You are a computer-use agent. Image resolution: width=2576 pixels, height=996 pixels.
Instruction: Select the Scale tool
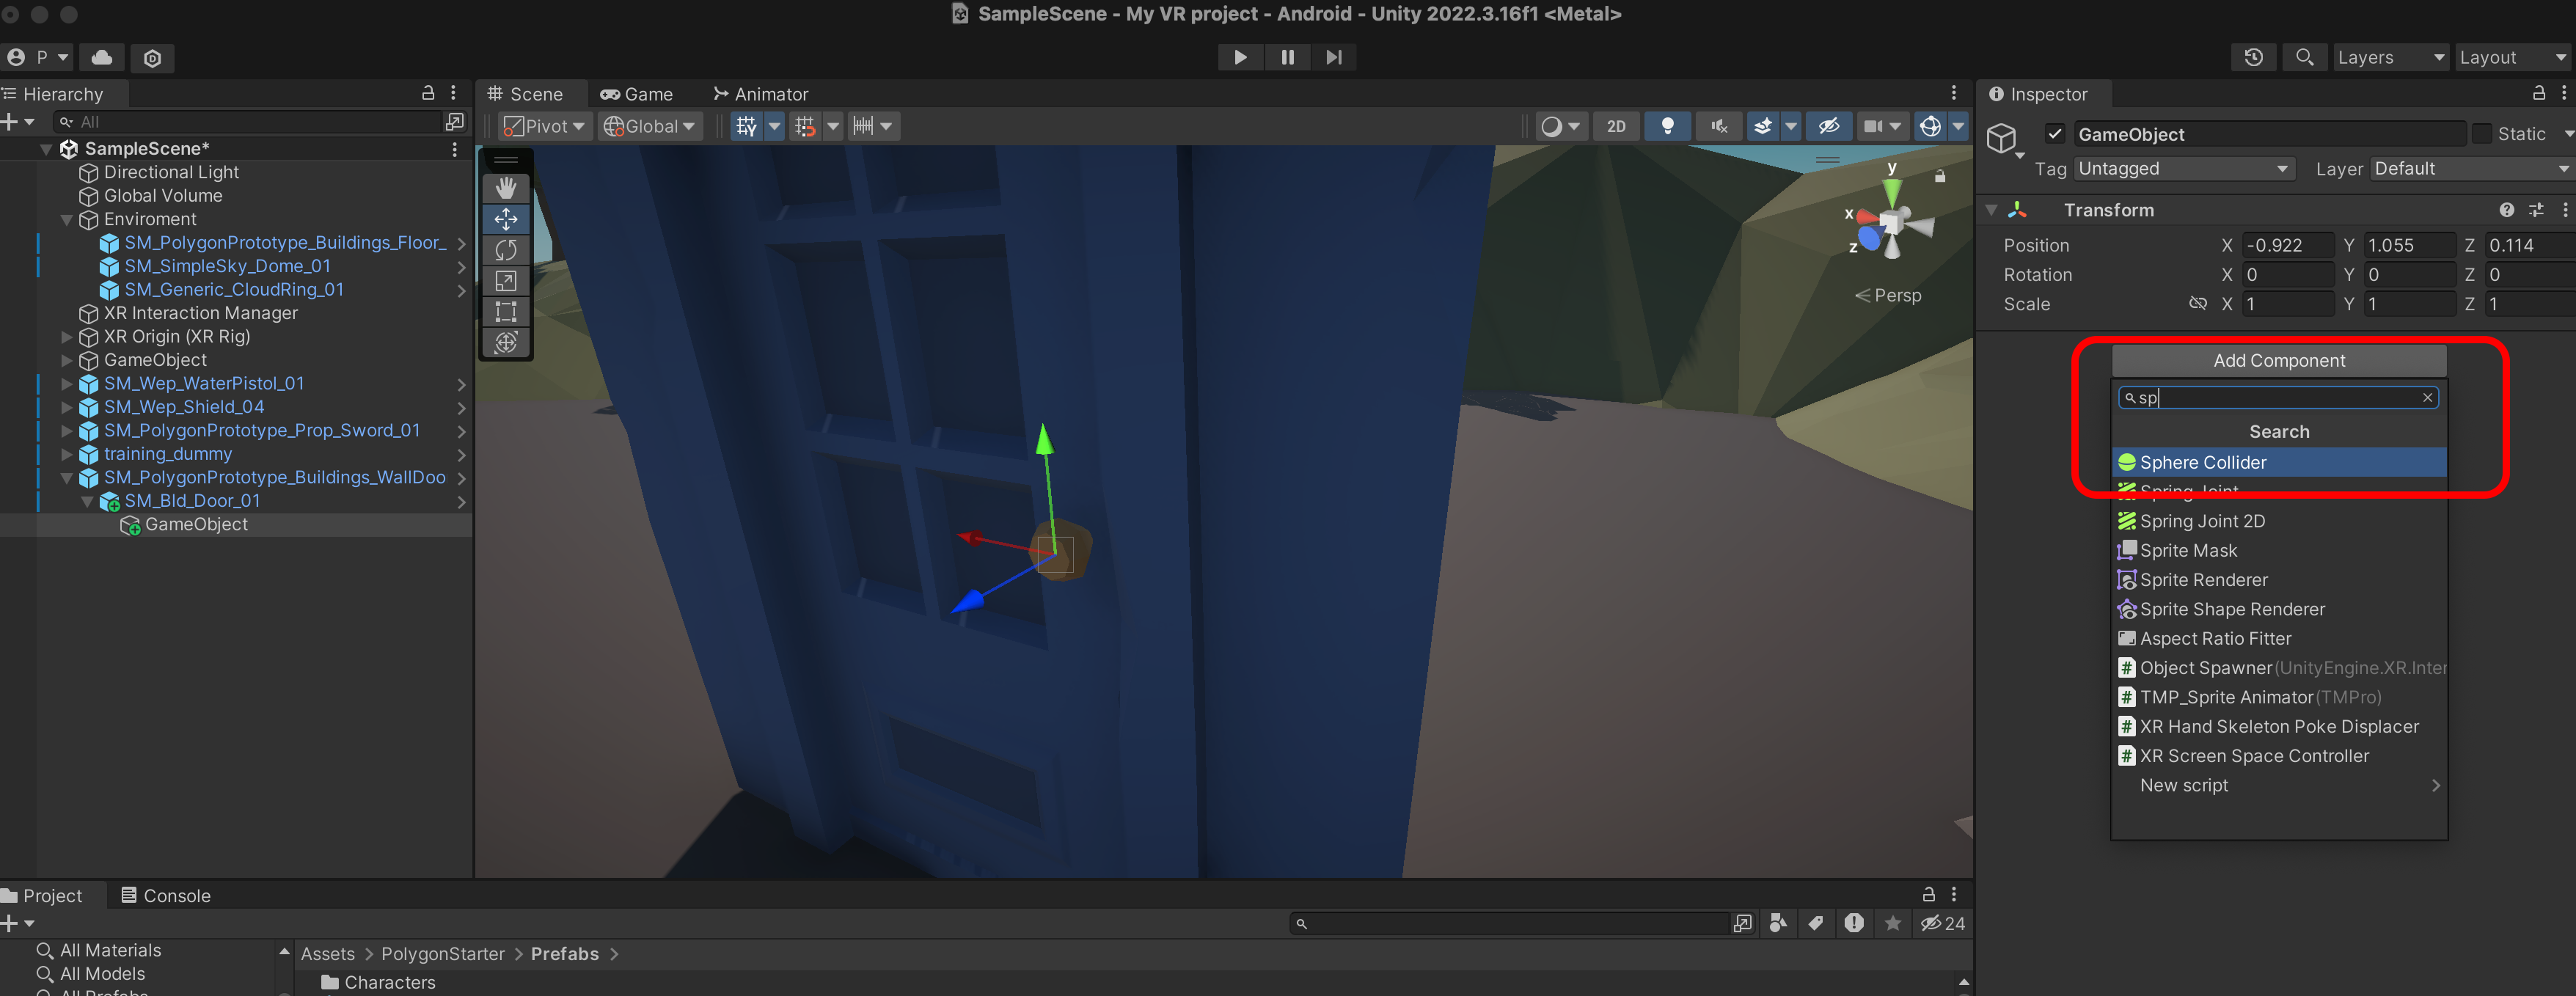coord(506,281)
